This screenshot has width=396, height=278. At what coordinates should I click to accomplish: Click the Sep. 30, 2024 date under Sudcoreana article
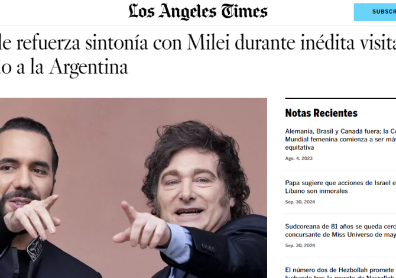tap(300, 245)
